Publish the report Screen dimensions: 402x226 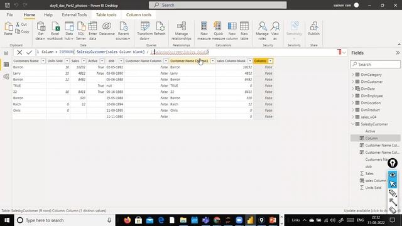click(x=314, y=28)
